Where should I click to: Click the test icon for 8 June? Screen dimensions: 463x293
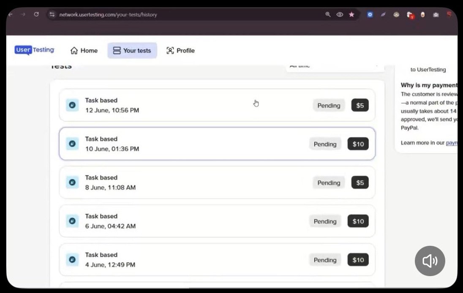point(72,182)
